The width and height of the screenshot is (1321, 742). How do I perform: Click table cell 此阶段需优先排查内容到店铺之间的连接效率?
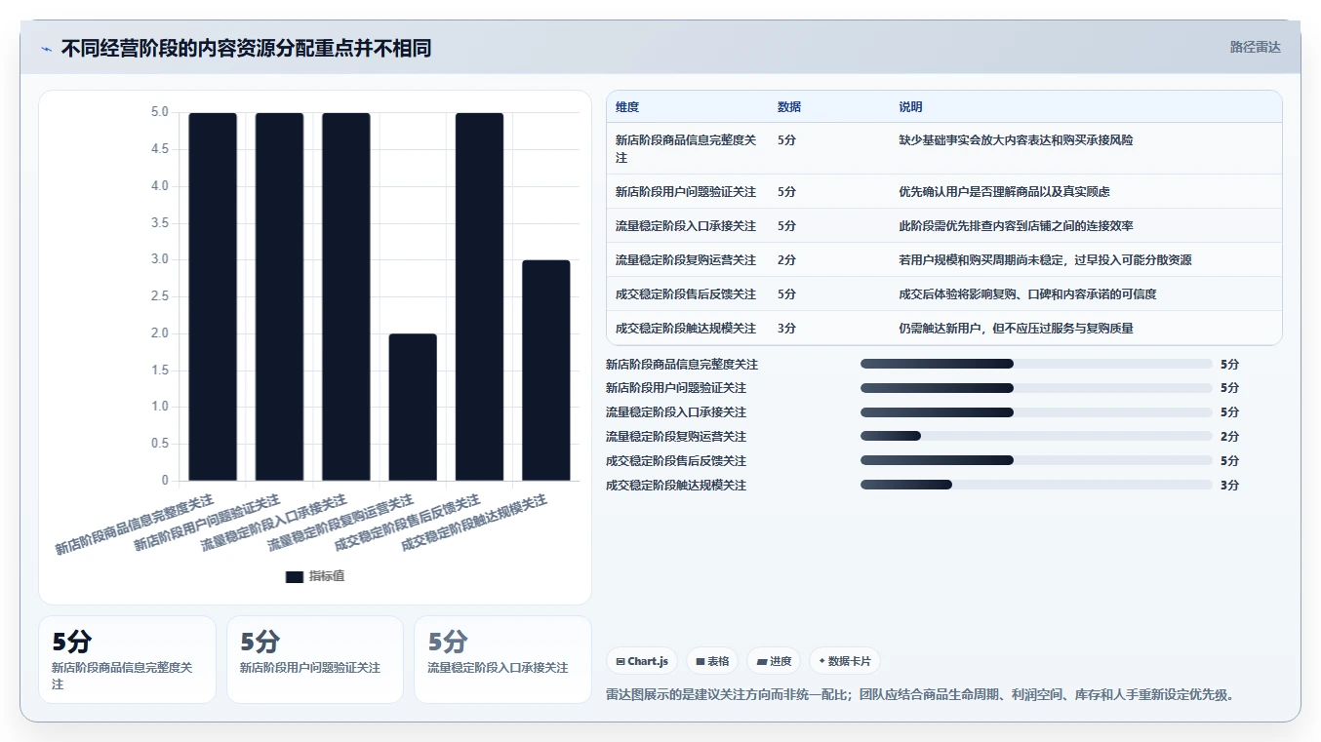(x=1016, y=226)
